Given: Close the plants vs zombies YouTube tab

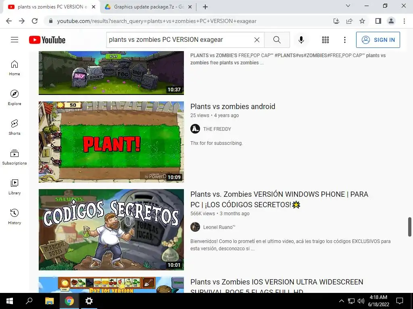Looking at the screenshot, I should click(x=94, y=7).
